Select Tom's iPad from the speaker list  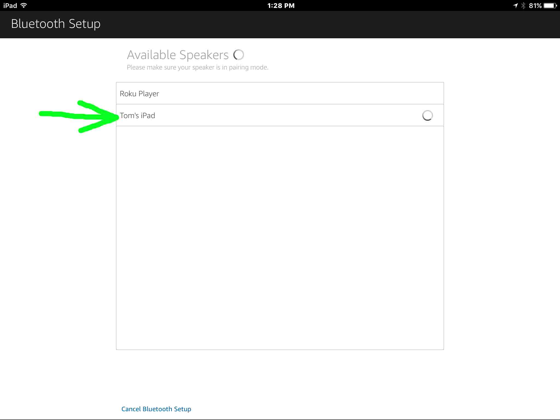pyautogui.click(x=138, y=115)
